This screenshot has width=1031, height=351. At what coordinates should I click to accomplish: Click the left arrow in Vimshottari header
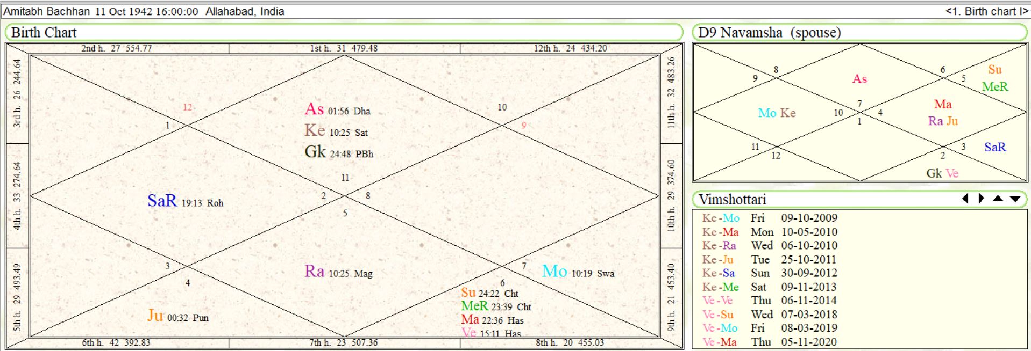click(x=965, y=199)
